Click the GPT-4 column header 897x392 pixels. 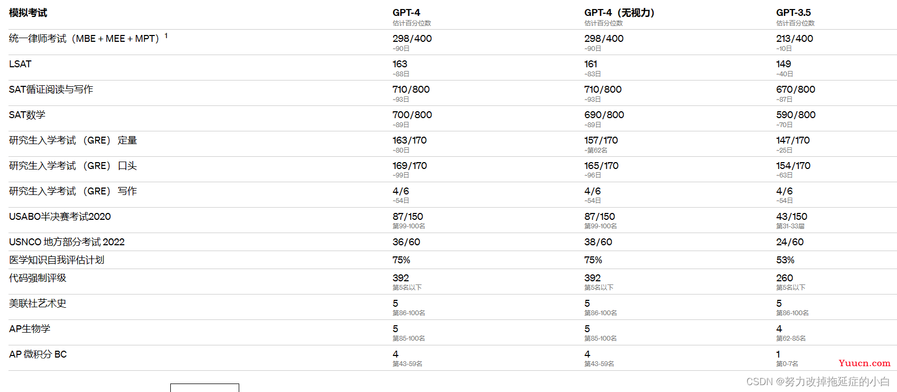(406, 13)
